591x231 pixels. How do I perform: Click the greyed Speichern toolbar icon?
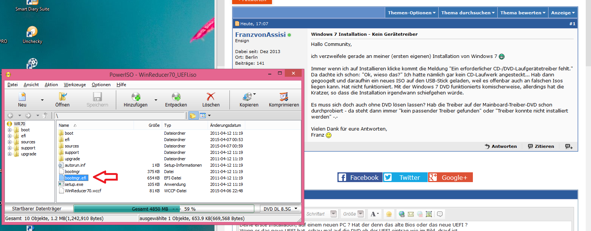pos(97,97)
